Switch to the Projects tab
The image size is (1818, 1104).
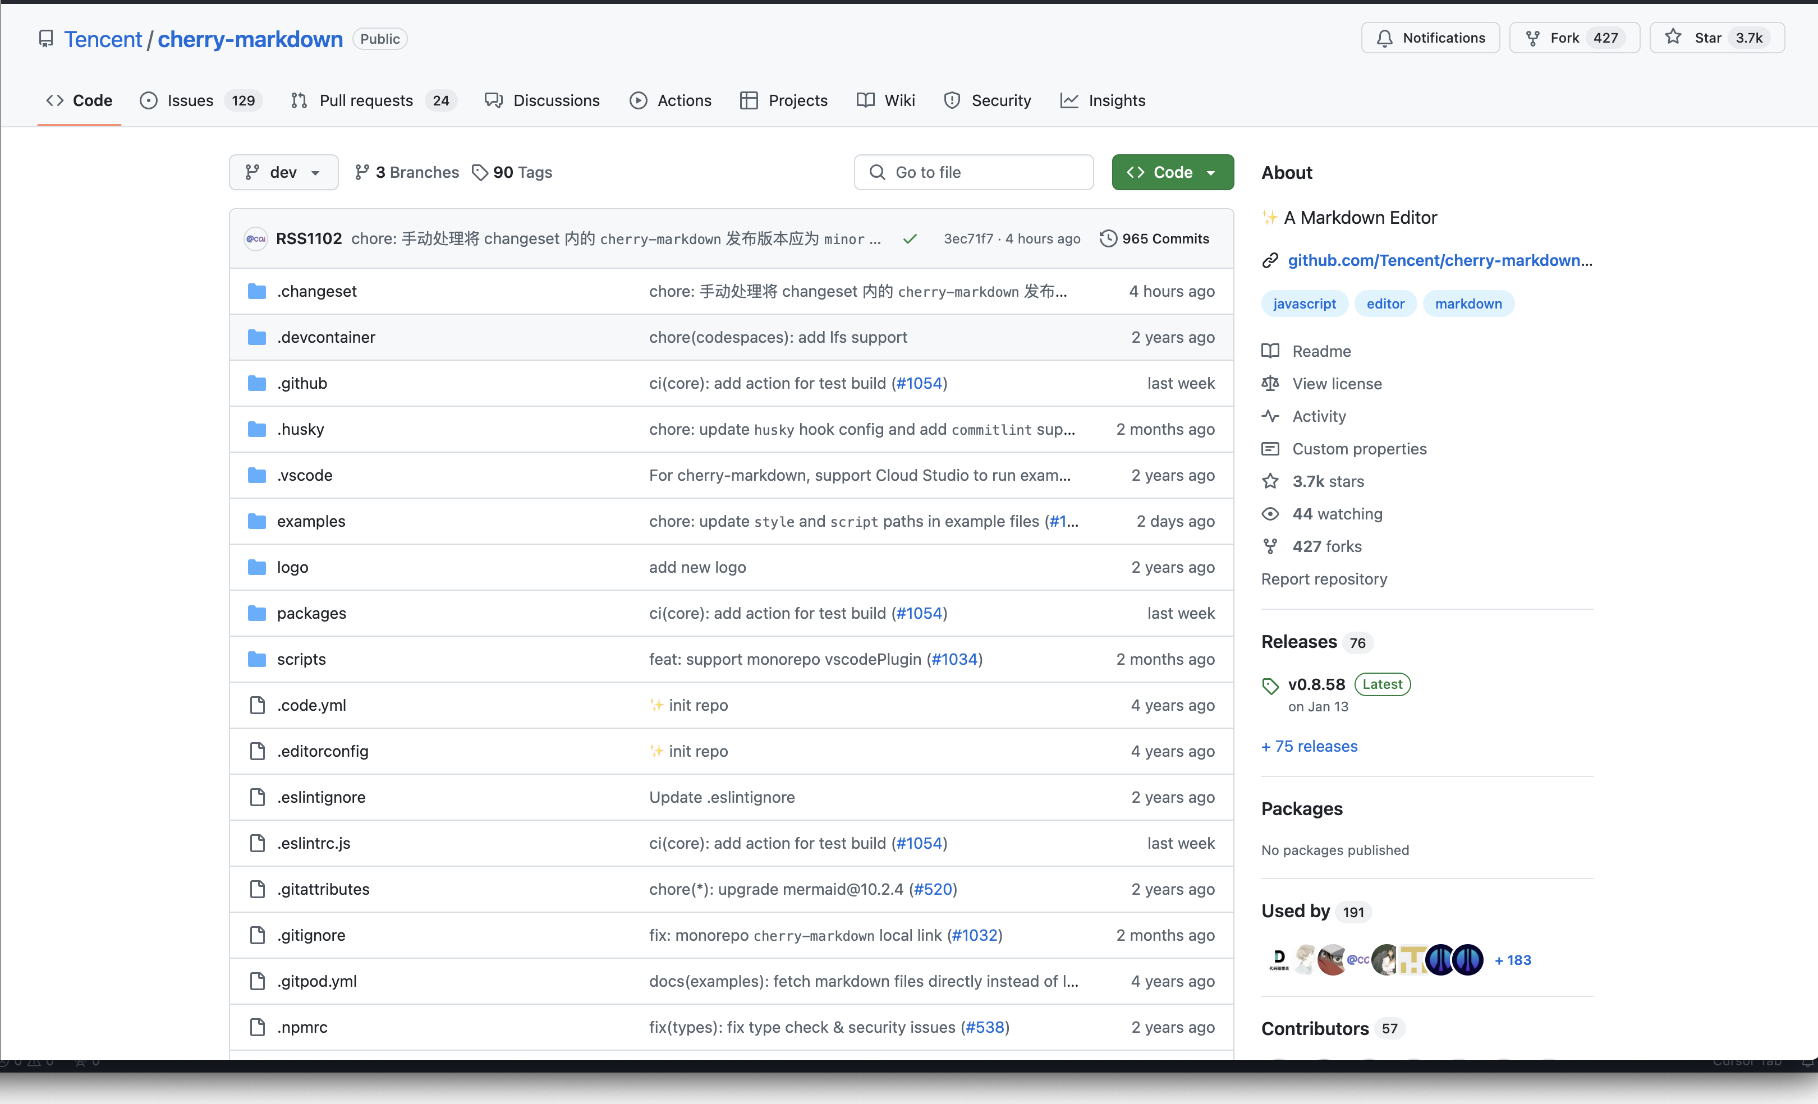tap(783, 100)
